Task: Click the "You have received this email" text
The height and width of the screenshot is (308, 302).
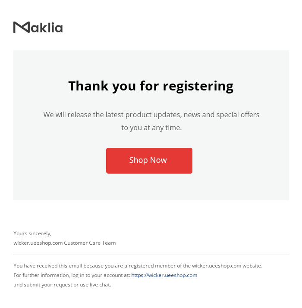Action: click(x=47, y=266)
